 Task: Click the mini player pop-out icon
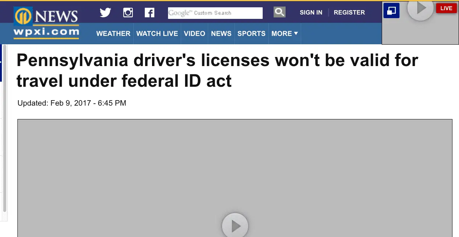click(x=391, y=11)
